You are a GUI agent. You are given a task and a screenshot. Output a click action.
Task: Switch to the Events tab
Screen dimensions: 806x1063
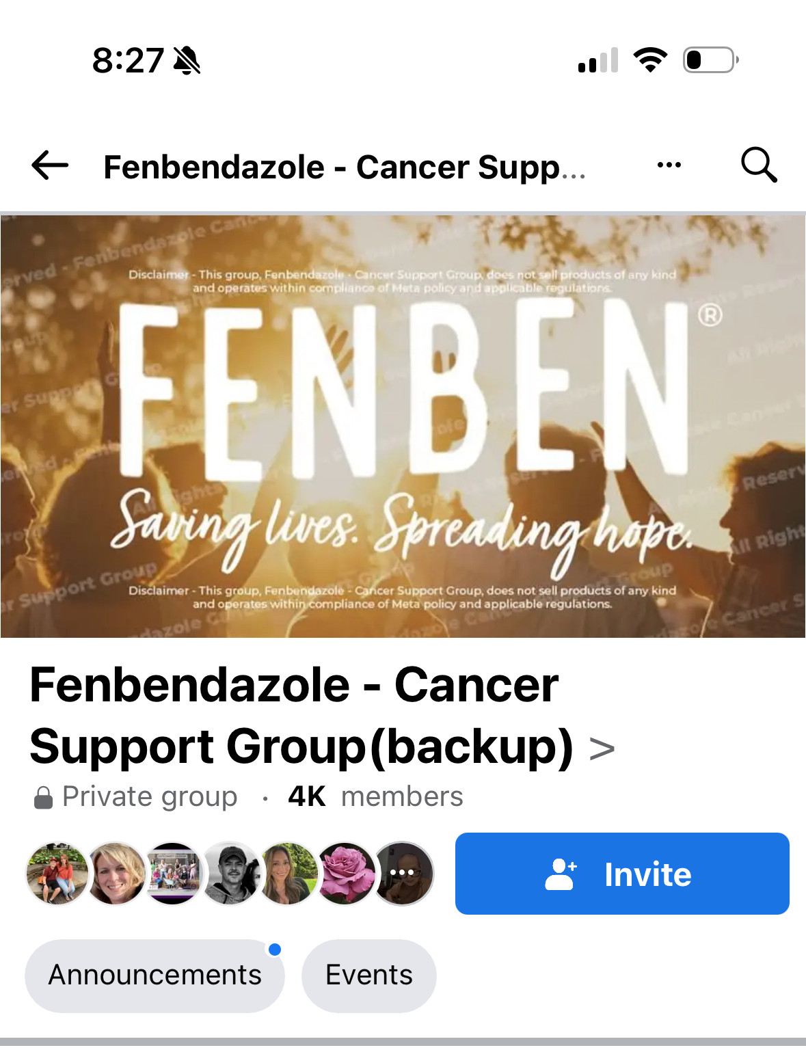coord(369,975)
